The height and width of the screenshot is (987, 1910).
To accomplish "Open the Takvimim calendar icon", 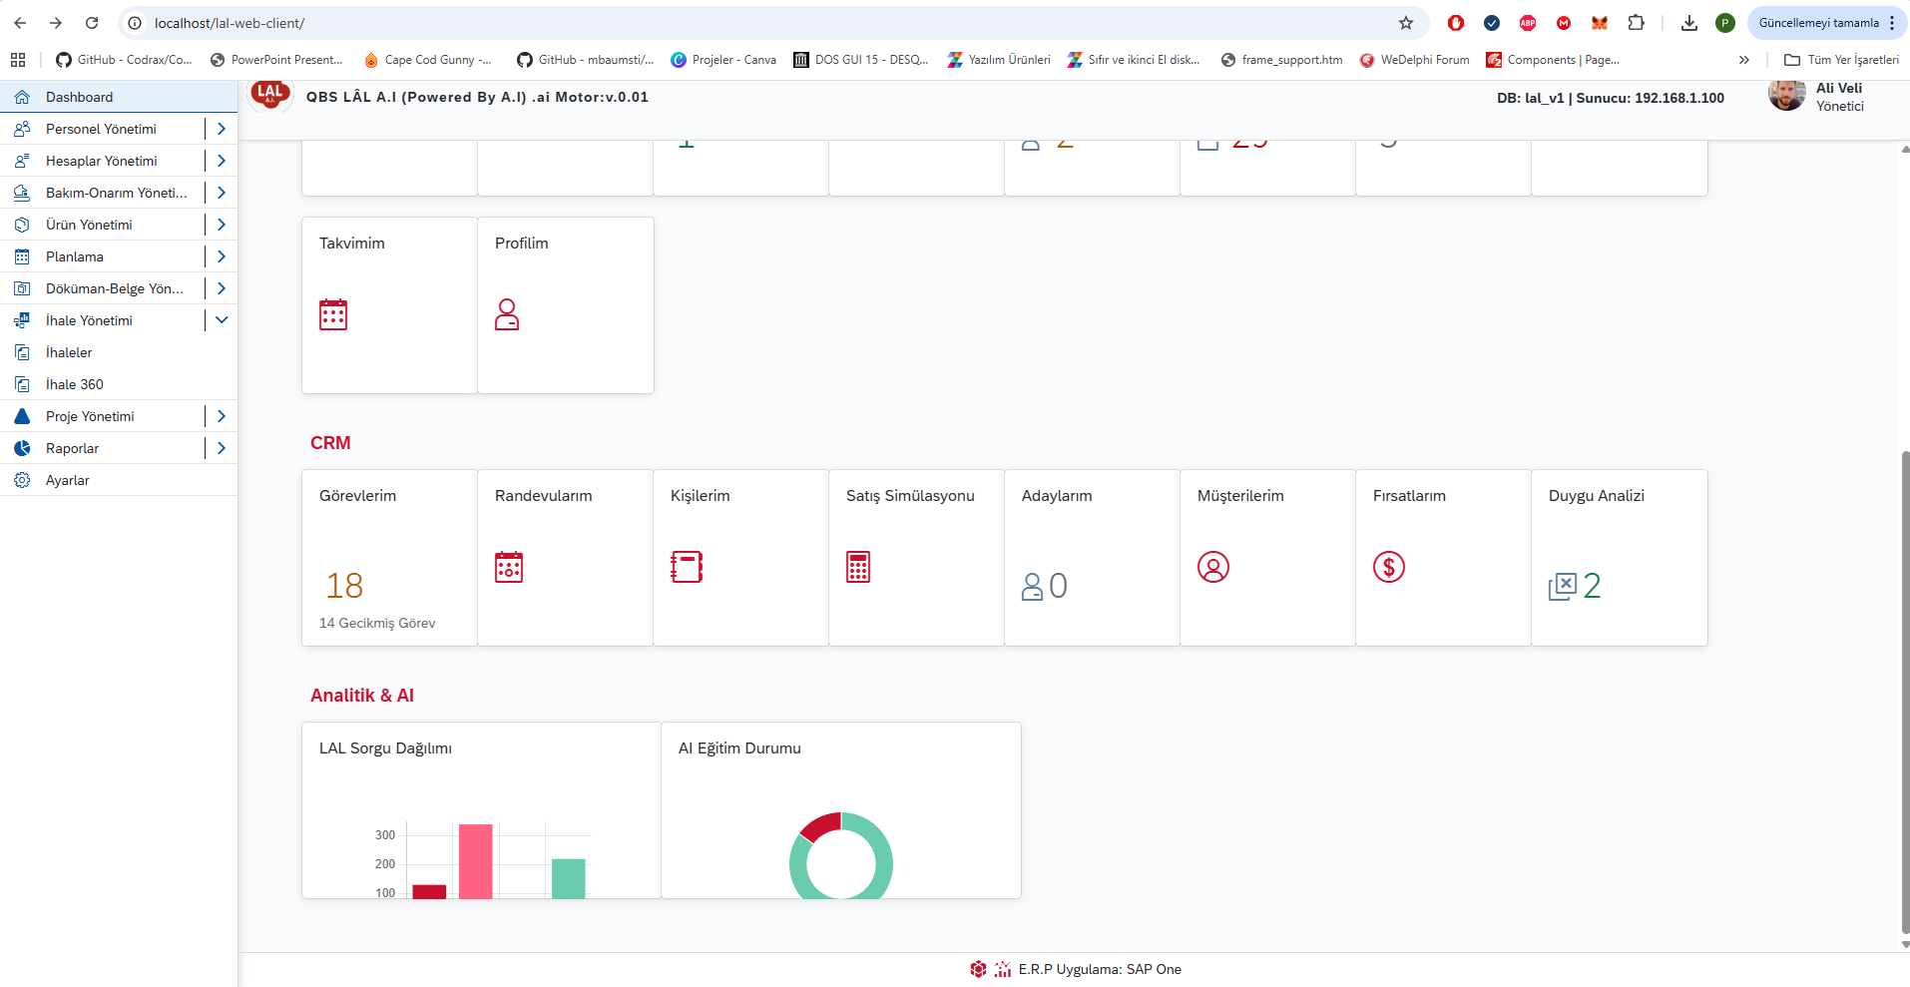I will [333, 314].
